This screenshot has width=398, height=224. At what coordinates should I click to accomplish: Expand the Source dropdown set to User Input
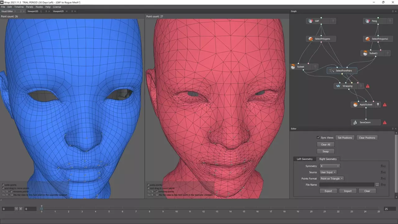(x=328, y=172)
